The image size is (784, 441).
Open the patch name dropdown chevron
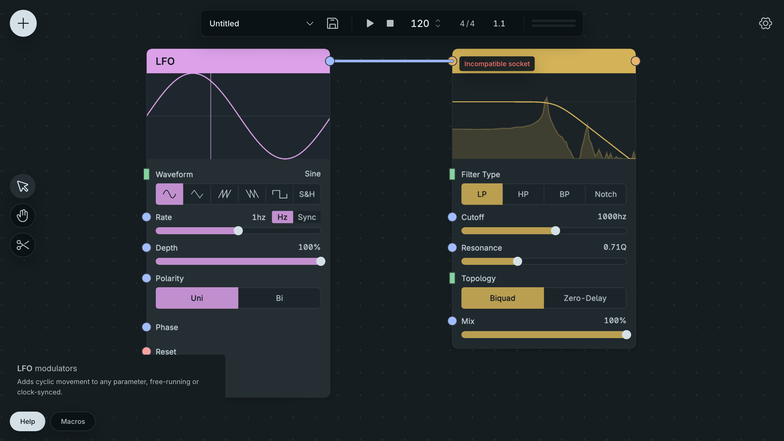tap(310, 23)
